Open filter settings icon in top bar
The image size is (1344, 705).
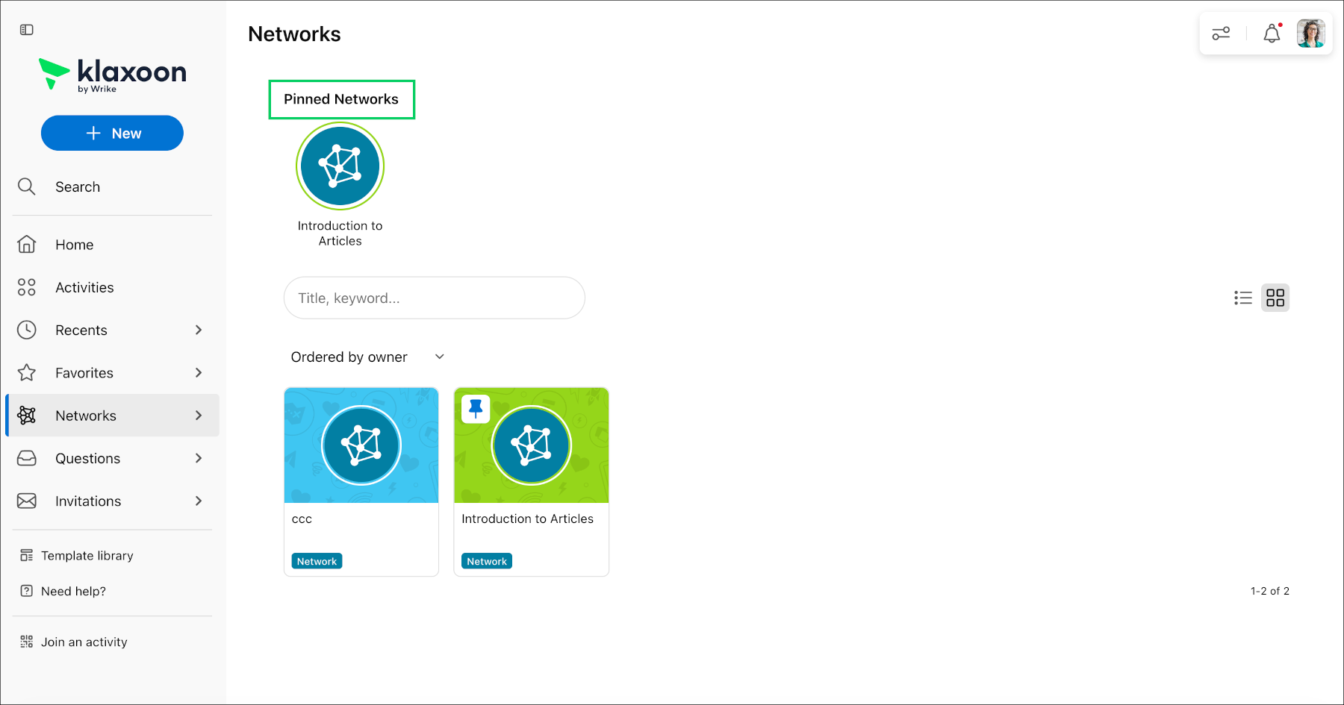(x=1221, y=34)
